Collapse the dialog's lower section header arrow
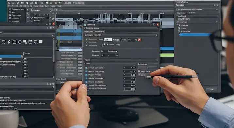 (x=157, y=60)
